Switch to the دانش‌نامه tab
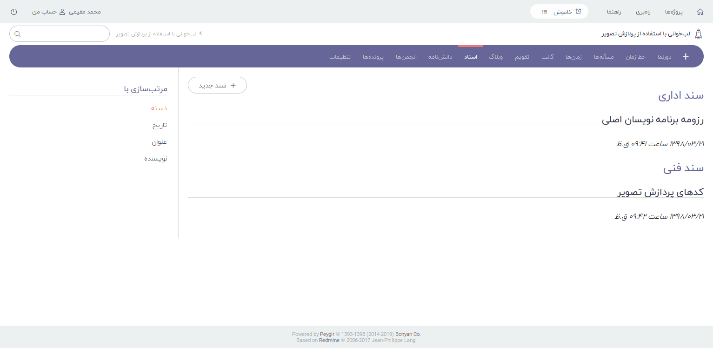 [440, 57]
